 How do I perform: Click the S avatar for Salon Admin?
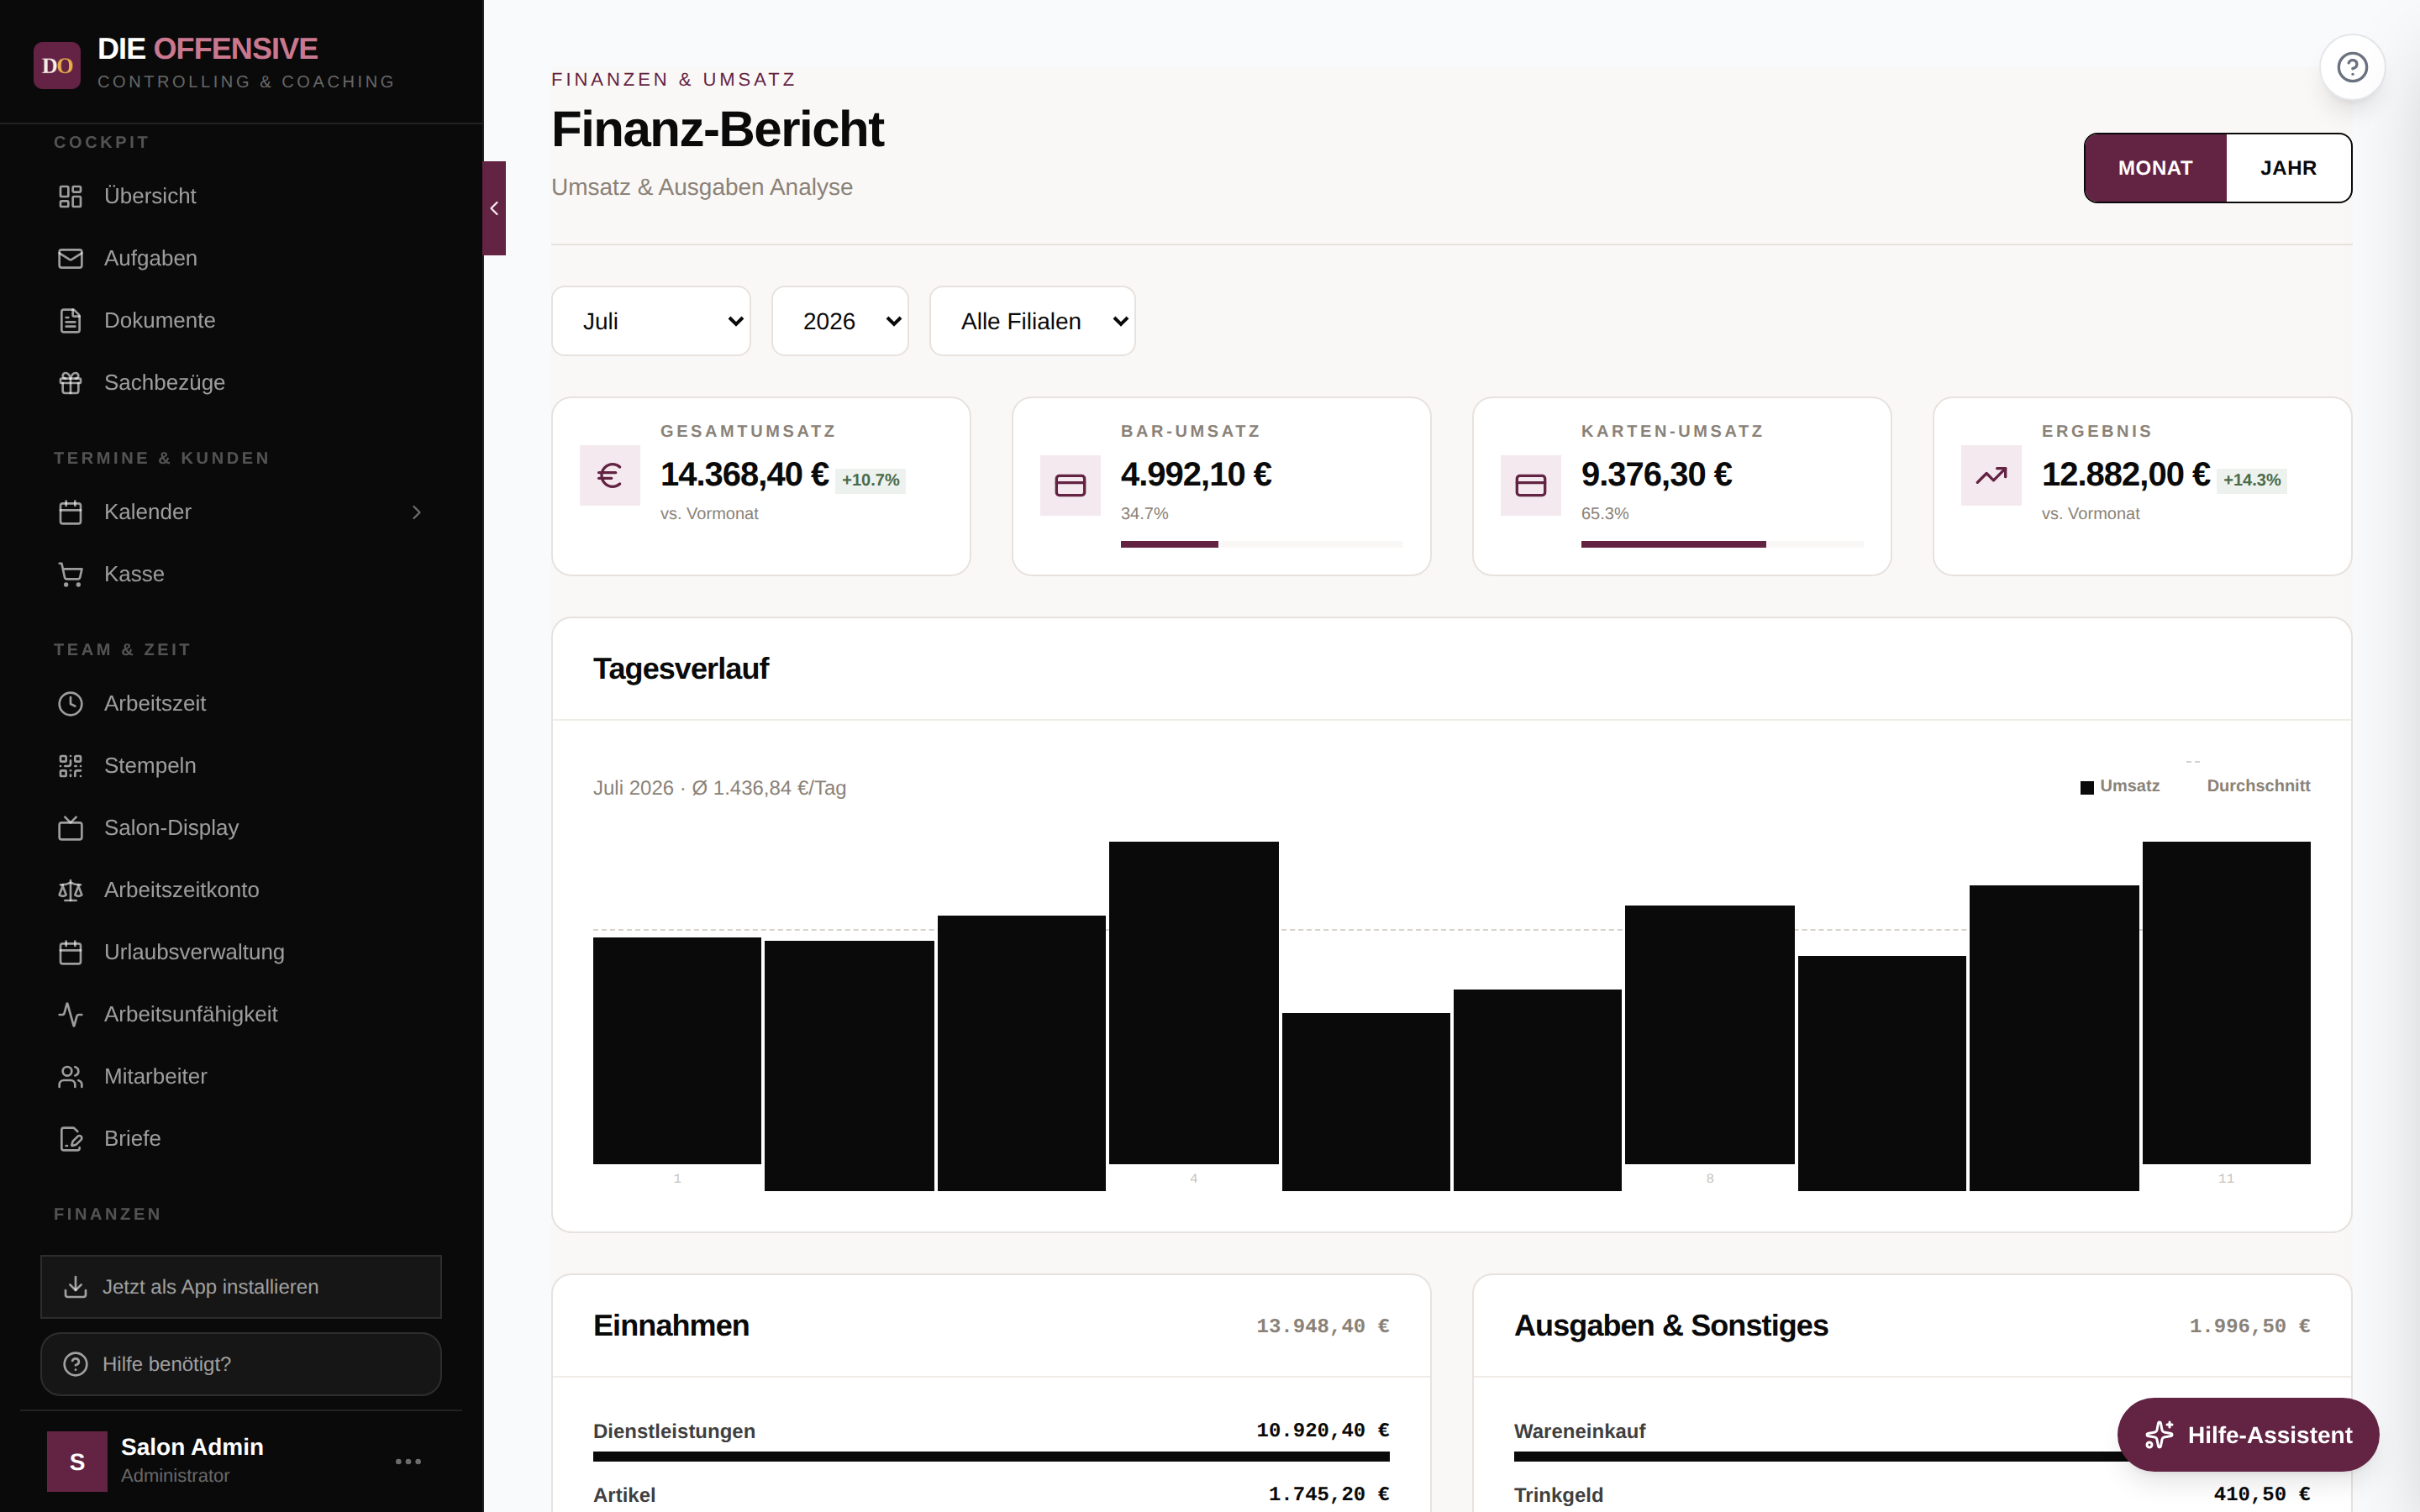[77, 1461]
